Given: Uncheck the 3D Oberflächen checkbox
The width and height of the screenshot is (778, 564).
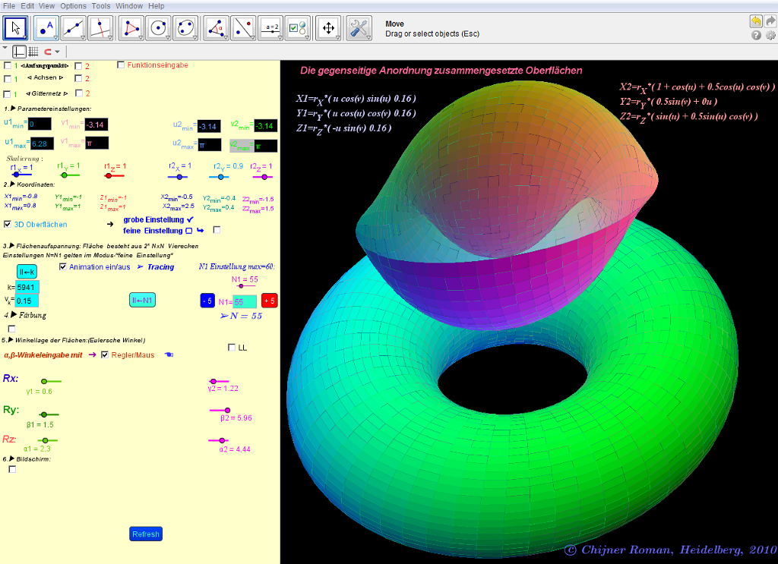Looking at the screenshot, I should click(8, 225).
